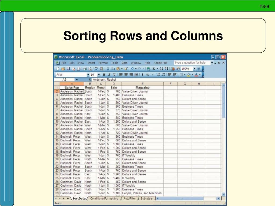Viewport: 275px width, 206px height.
Task: Expand the AutoSum functions arrow
Action: [157, 69]
